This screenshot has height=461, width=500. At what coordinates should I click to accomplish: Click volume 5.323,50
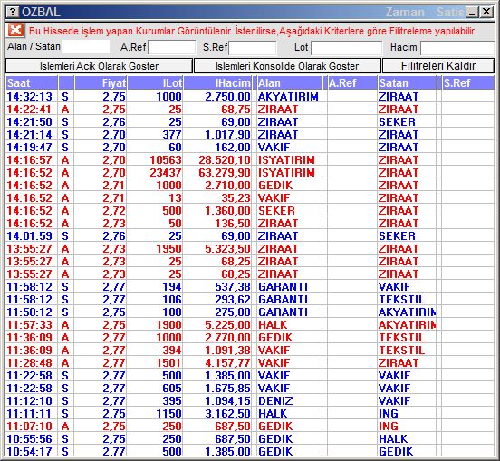(227, 249)
